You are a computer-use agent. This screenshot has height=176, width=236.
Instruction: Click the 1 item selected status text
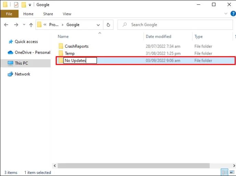(x=38, y=173)
